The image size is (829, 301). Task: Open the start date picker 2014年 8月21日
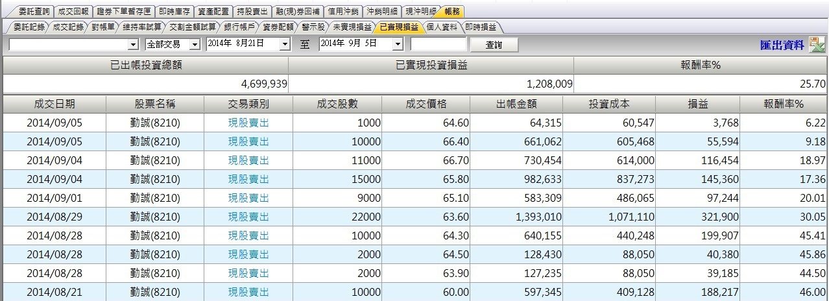tap(284, 44)
